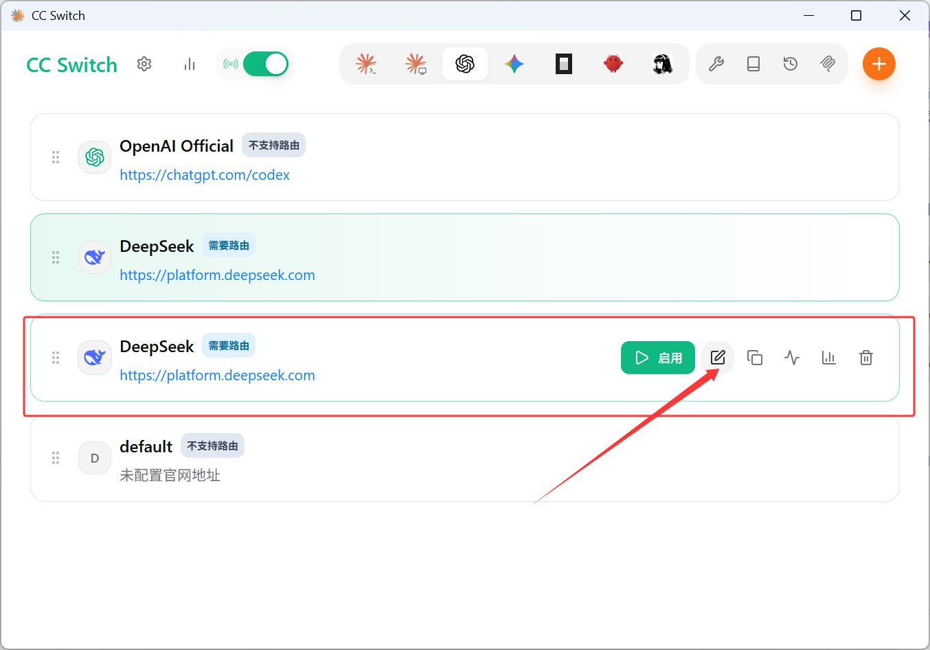The width and height of the screenshot is (930, 650).
Task: Enable this DeepSeek provider with 启用
Action: (x=658, y=358)
